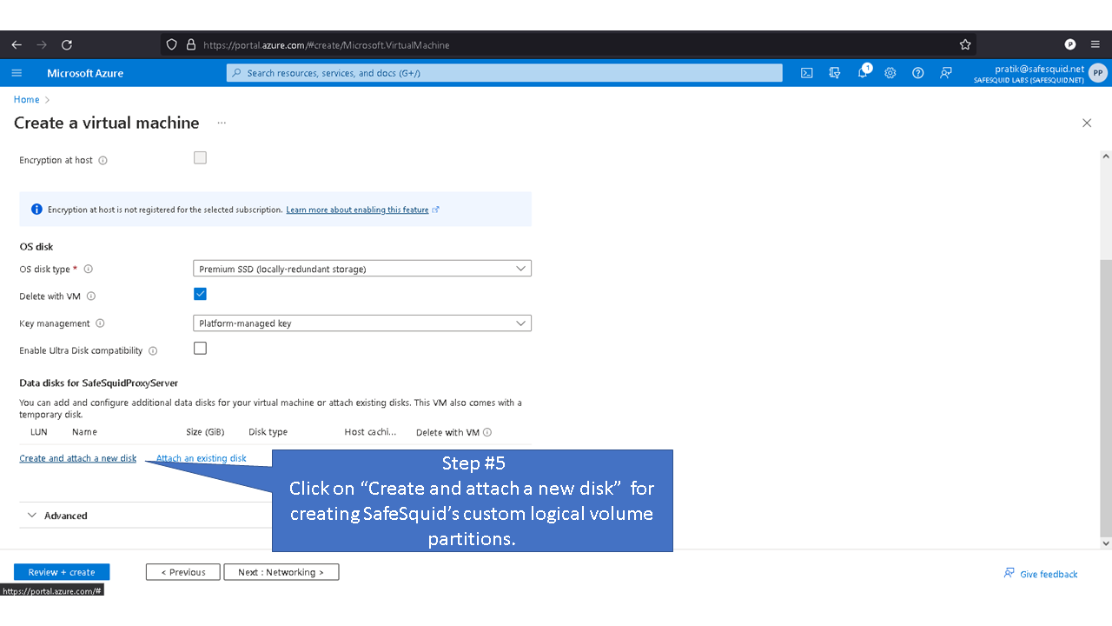This screenshot has width=1112, height=626.
Task: Open the notifications bell
Action: click(x=863, y=73)
